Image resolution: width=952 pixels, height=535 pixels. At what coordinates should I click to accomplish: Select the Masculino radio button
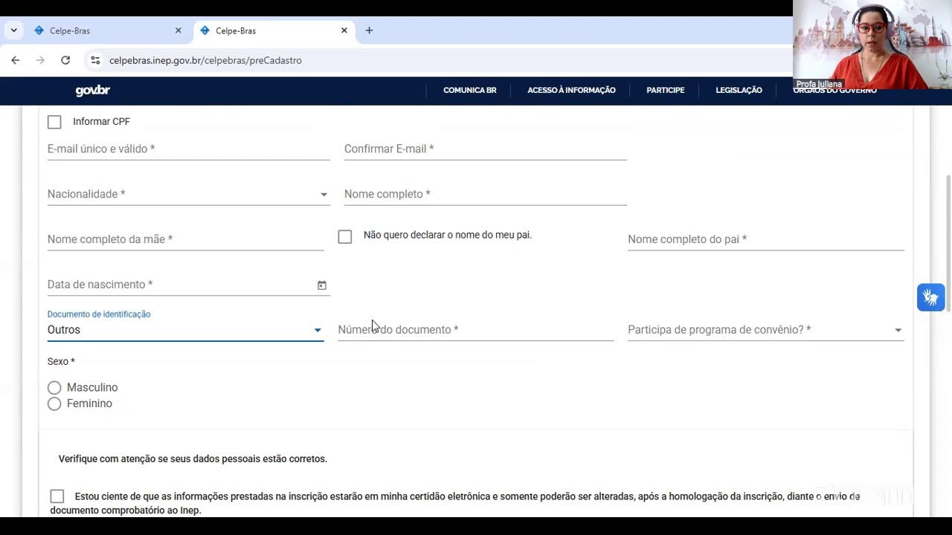tap(54, 388)
